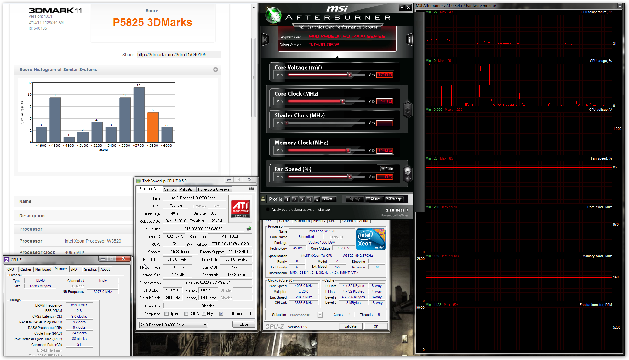Switch to the Sensors tab in GPU-Z
Image resolution: width=629 pixels, height=360 pixels.
(170, 189)
